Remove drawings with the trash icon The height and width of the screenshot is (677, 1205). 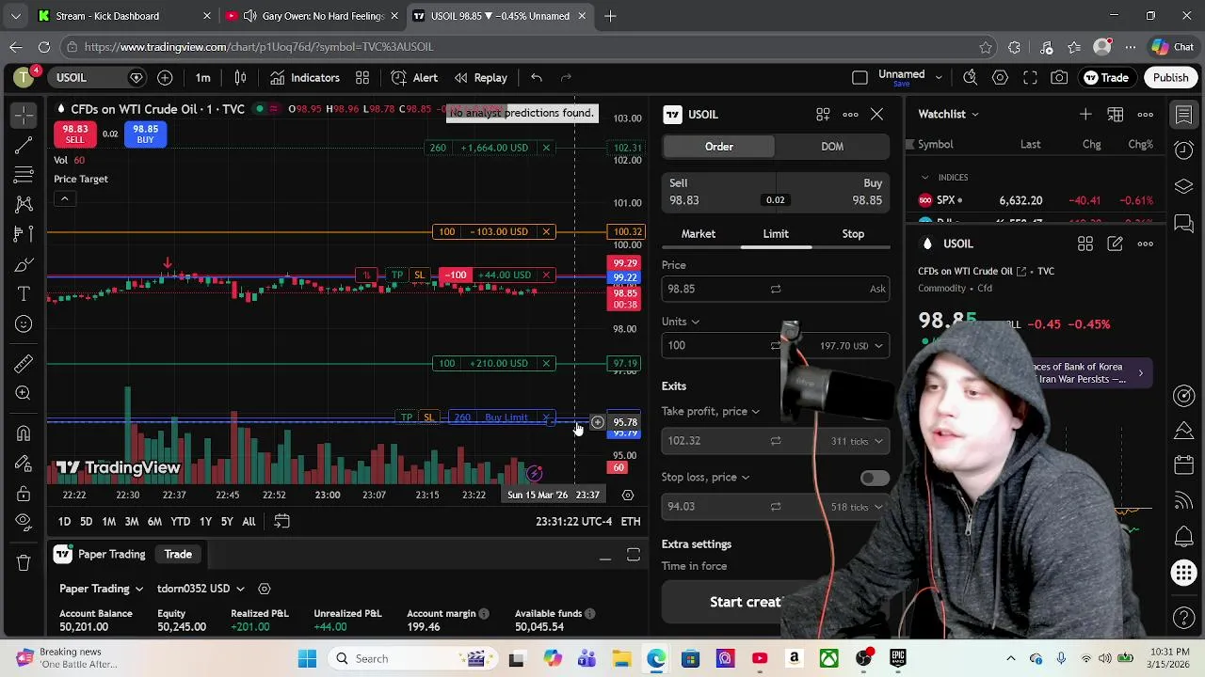click(24, 562)
